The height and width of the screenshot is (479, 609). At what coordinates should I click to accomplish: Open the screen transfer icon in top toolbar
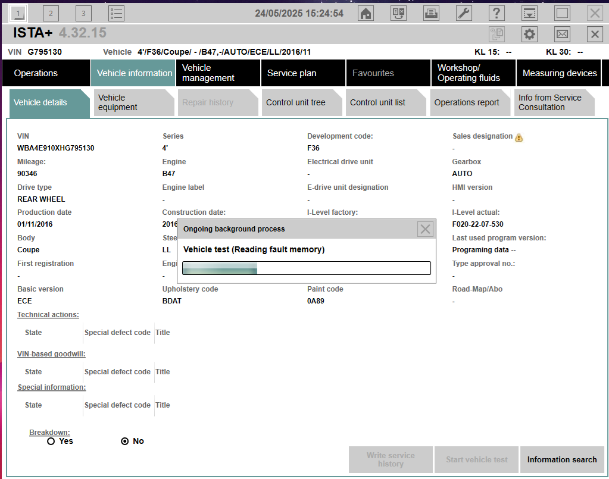[x=398, y=14]
